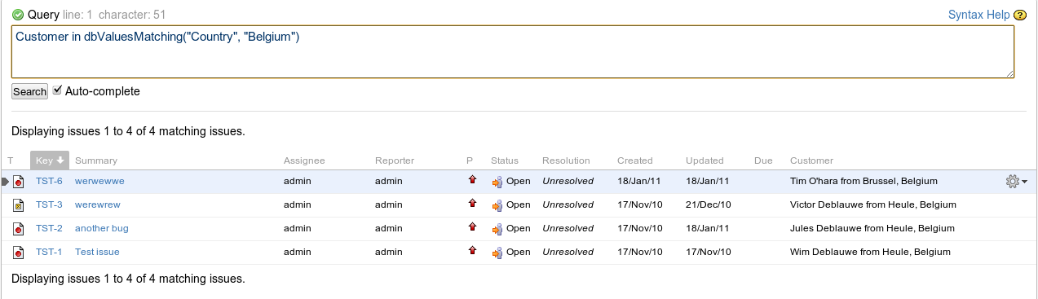Screen dimensions: 1038x299
Task: Sort by the Updated column header
Action: pos(705,160)
